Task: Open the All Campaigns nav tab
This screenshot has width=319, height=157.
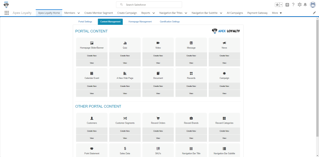Action: click(235, 13)
